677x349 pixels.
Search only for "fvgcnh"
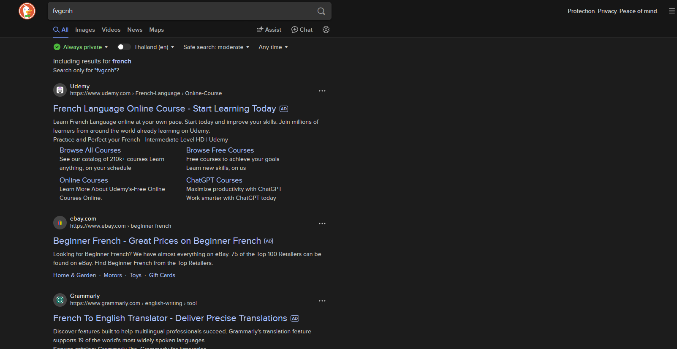tap(86, 71)
